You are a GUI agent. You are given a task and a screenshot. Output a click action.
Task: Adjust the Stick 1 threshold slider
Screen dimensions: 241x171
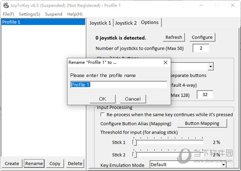click(135, 142)
